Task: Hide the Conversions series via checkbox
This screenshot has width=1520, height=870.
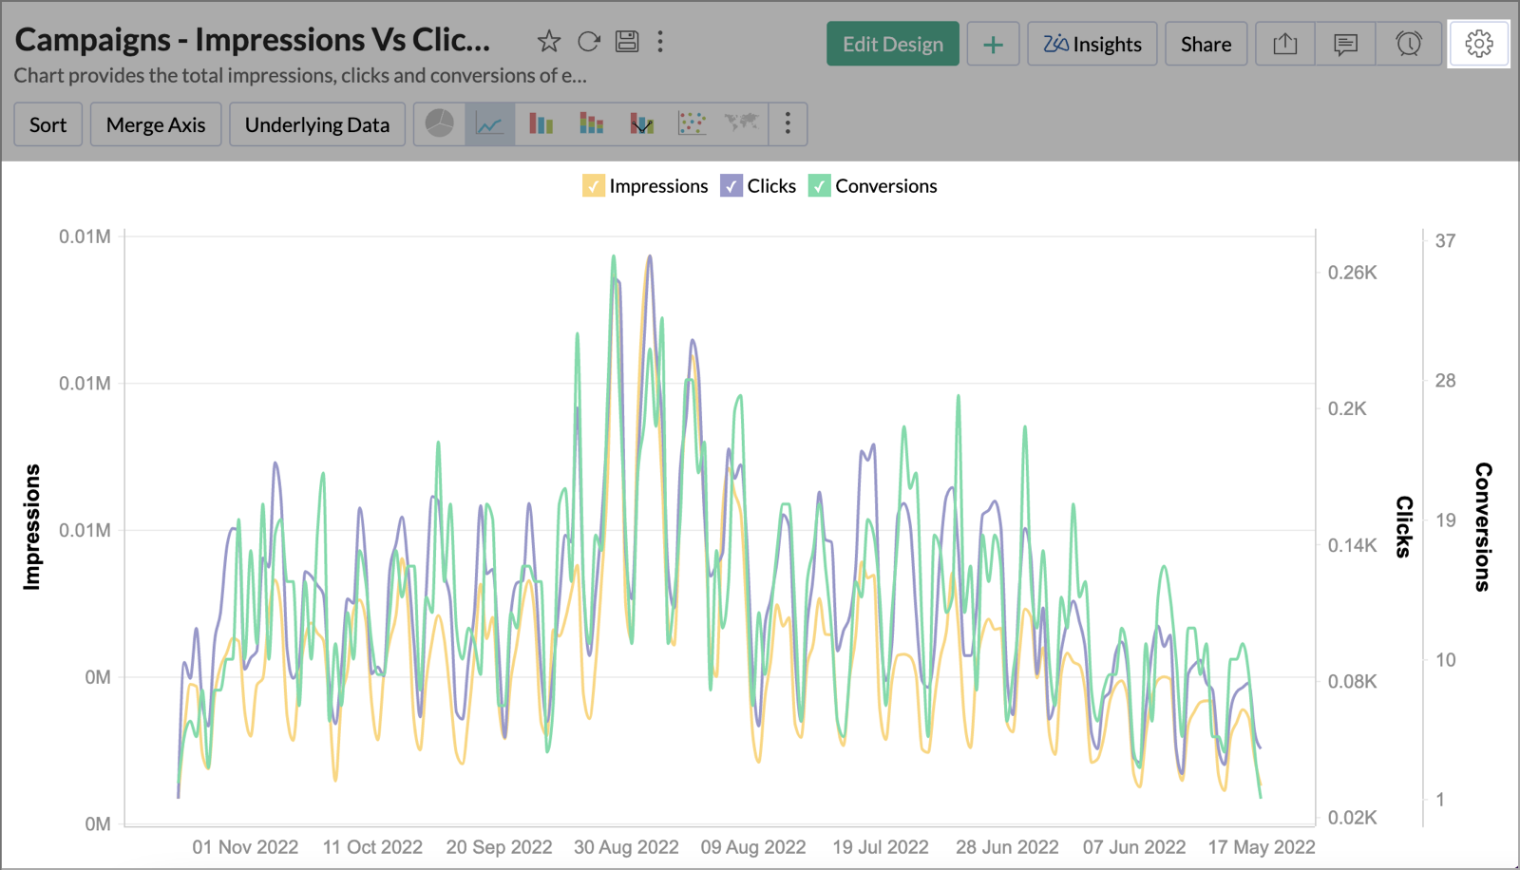Action: (819, 186)
